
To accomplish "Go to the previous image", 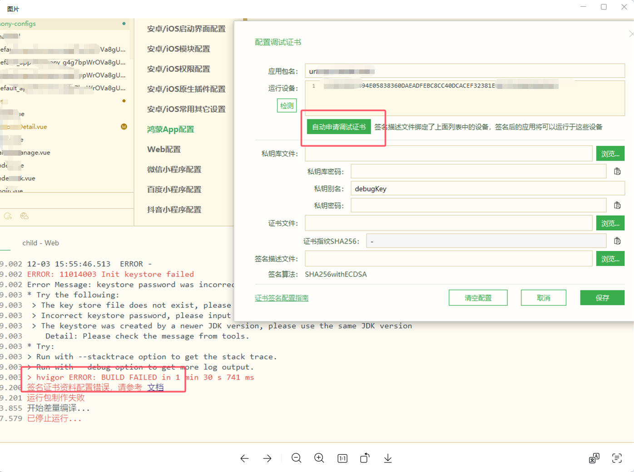I will click(244, 458).
